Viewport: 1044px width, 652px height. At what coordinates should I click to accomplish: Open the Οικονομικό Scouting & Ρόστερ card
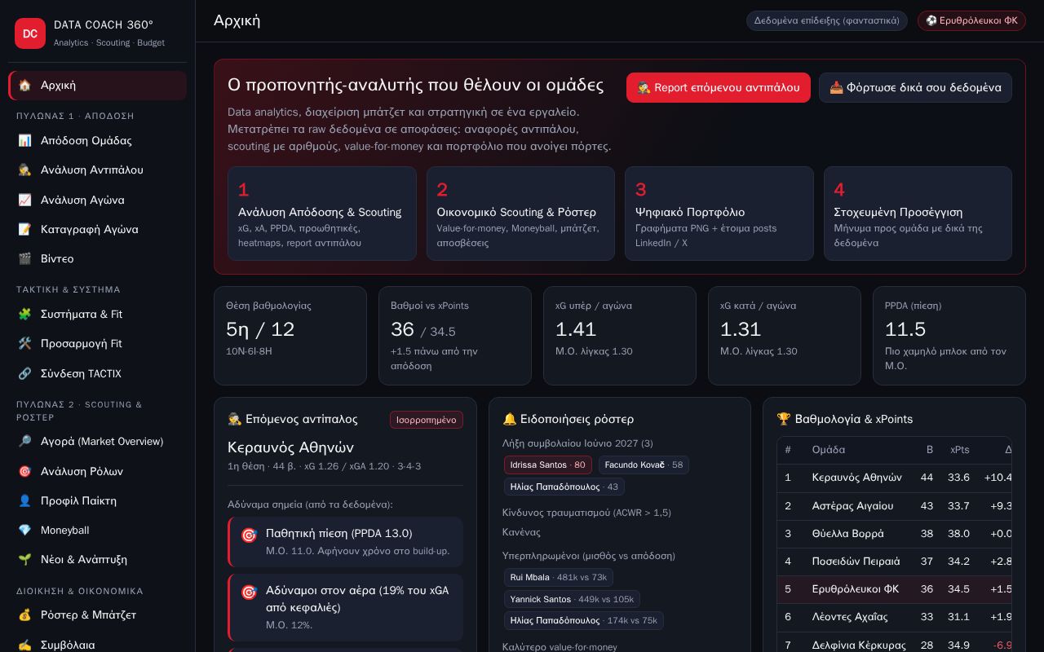tap(520, 214)
